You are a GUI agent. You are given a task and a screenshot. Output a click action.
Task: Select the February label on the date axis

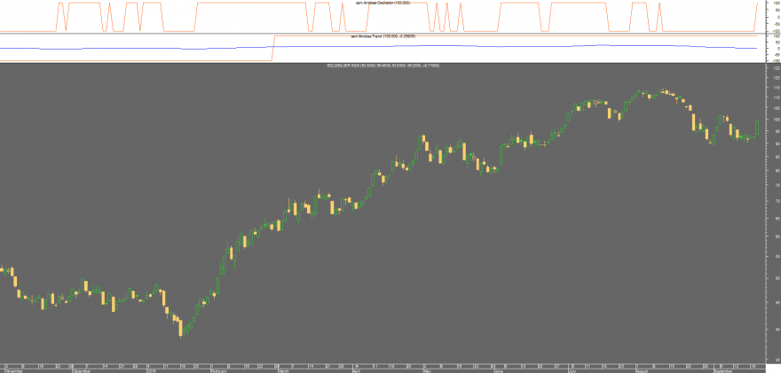tap(218, 370)
